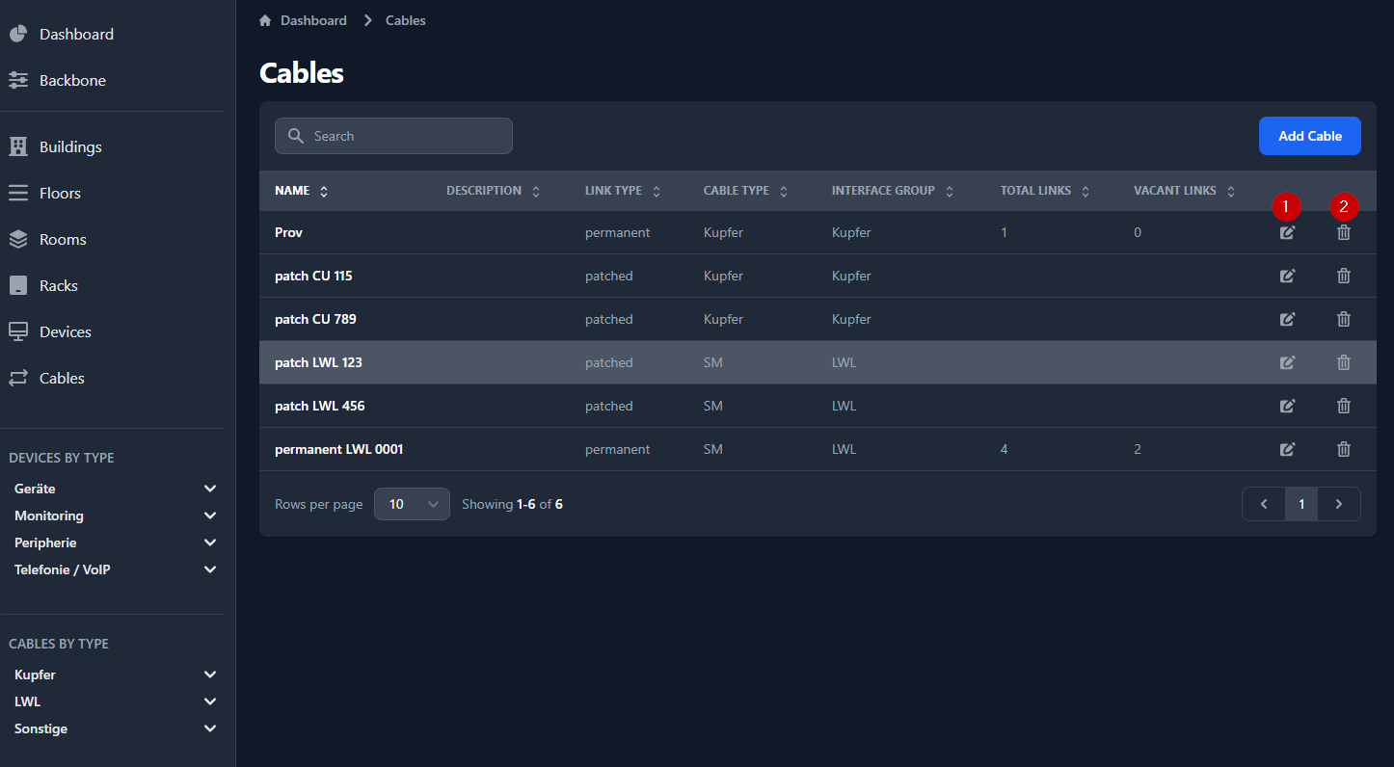This screenshot has width=1394, height=767.
Task: Go to Backbone in the sidebar
Action: pos(72,80)
